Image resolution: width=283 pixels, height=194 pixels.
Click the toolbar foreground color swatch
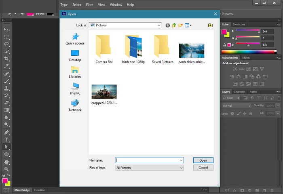point(5,181)
